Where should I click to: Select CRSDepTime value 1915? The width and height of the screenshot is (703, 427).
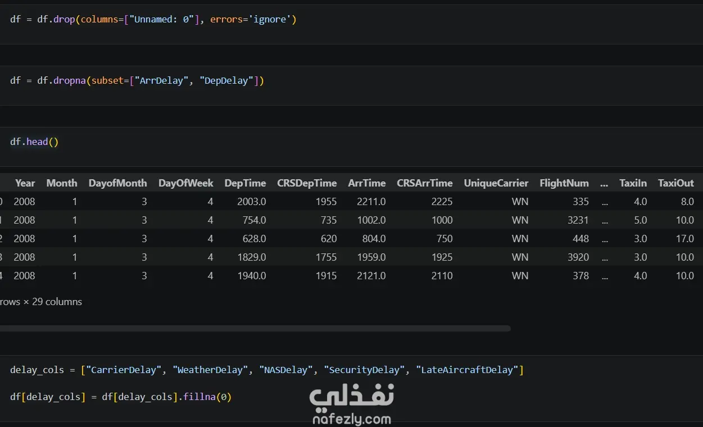tap(326, 276)
